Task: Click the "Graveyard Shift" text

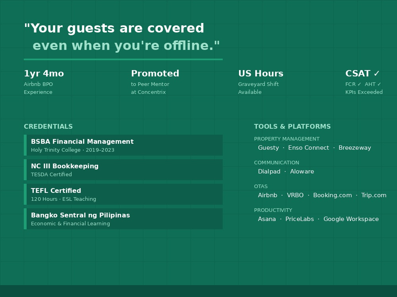Action: (258, 84)
